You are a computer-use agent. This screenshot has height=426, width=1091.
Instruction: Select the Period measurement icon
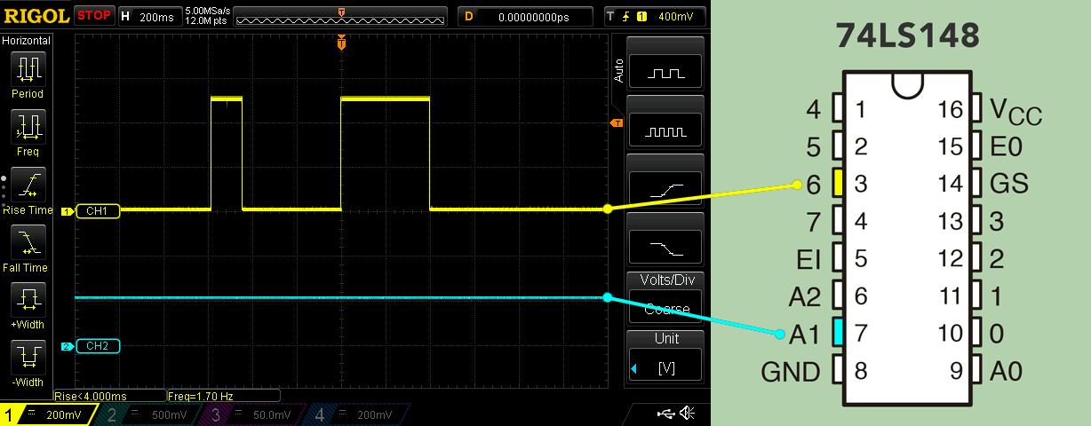(x=28, y=68)
